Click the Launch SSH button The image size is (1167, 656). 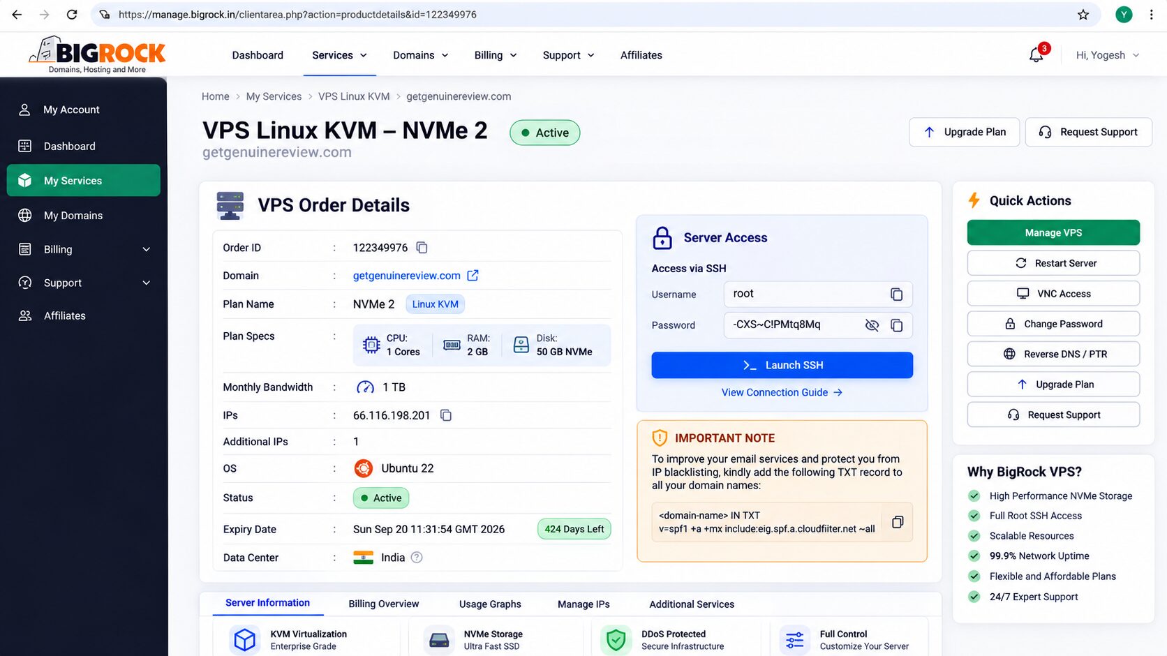782,365
